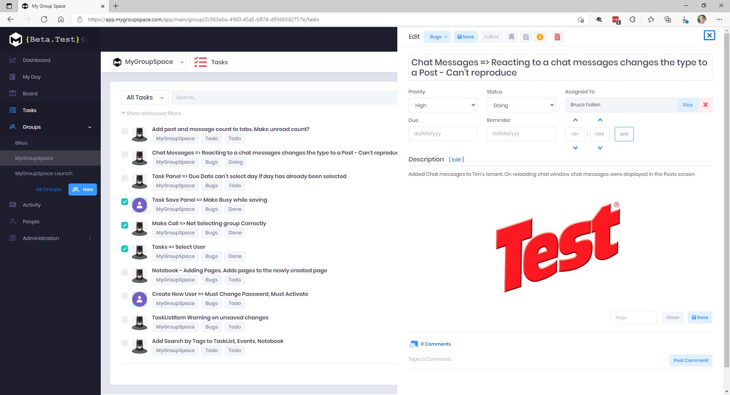The image size is (730, 395).
Task: Create a new group with New button
Action: (83, 189)
